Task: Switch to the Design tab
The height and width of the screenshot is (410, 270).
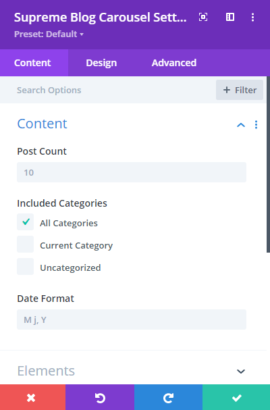Action: click(101, 63)
